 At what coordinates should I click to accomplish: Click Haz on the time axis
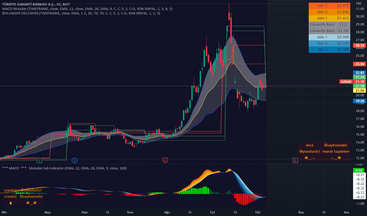[x=85, y=212]
